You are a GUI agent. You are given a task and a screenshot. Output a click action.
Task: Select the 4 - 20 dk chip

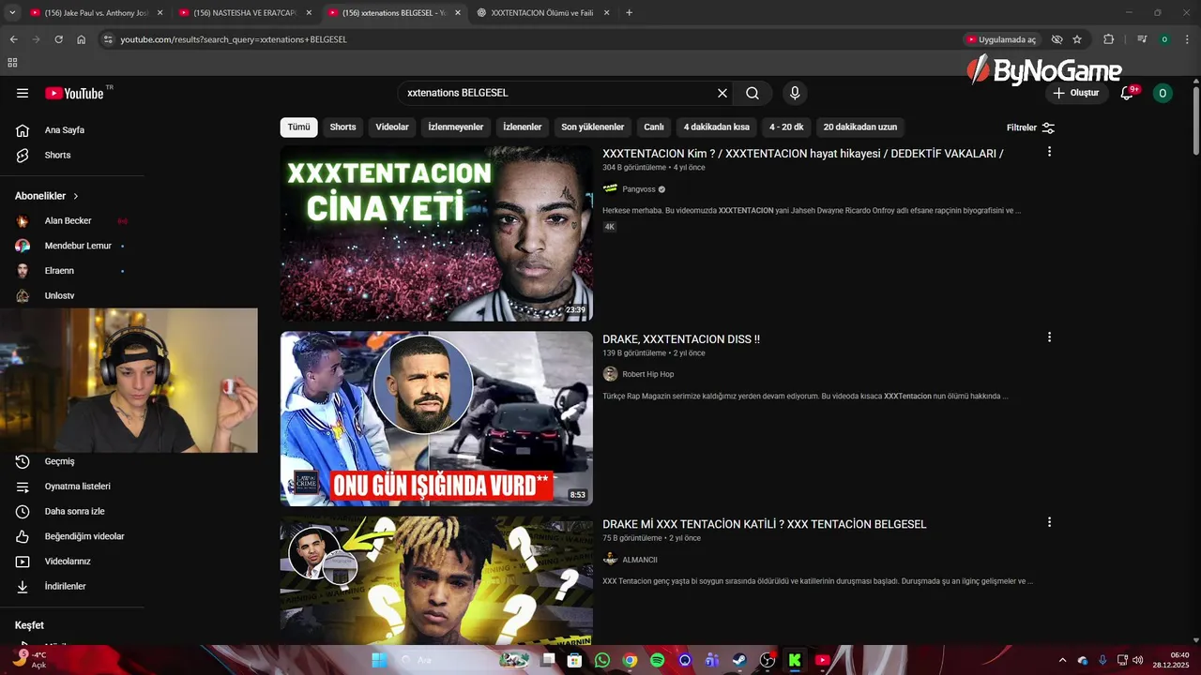[x=786, y=127]
